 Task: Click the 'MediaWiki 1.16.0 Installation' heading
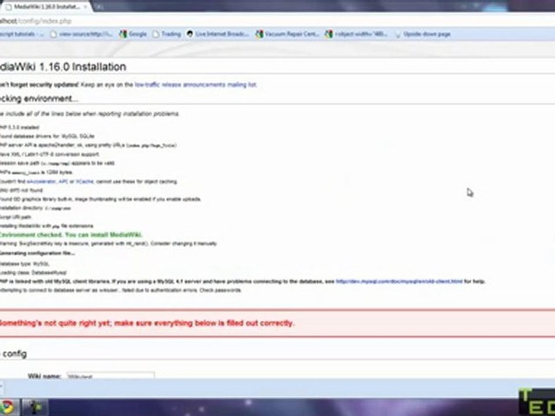(63, 67)
